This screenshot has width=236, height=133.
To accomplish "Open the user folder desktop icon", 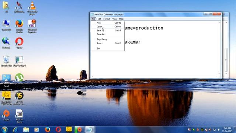I will tap(6, 7).
